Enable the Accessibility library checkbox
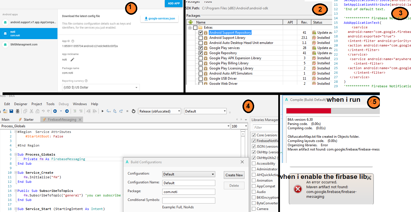 [x=254, y=164]
